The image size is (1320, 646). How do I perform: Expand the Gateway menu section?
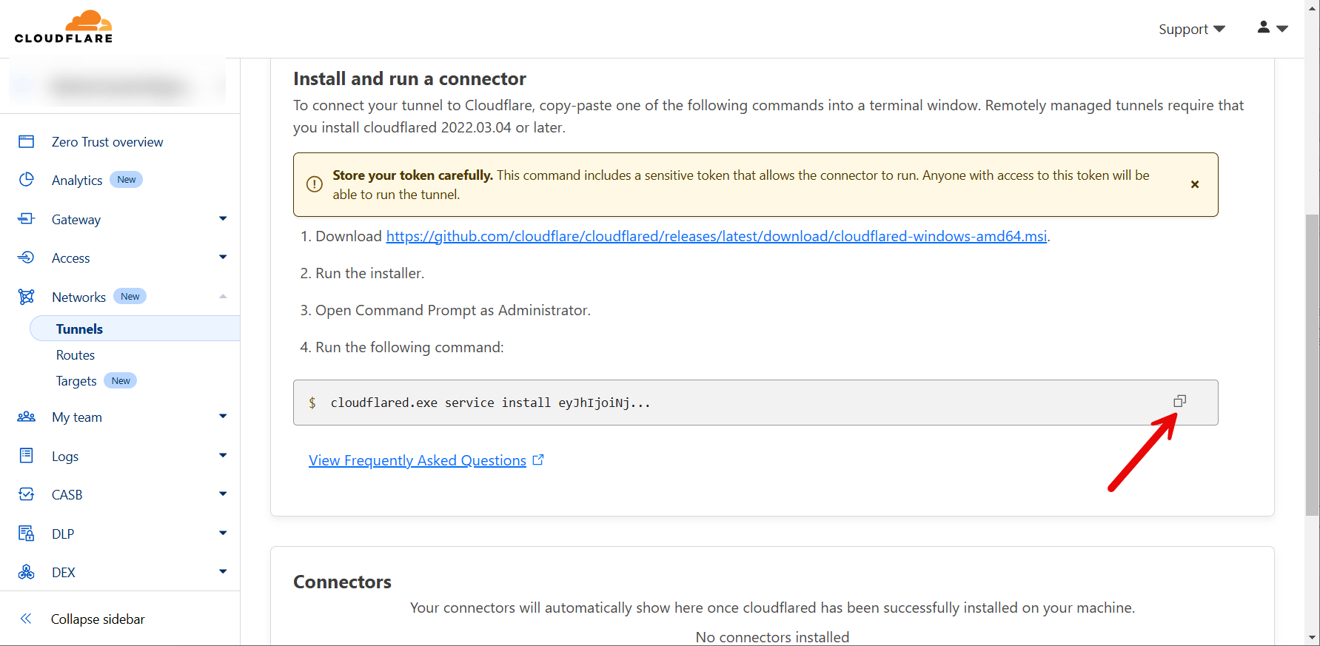(223, 219)
